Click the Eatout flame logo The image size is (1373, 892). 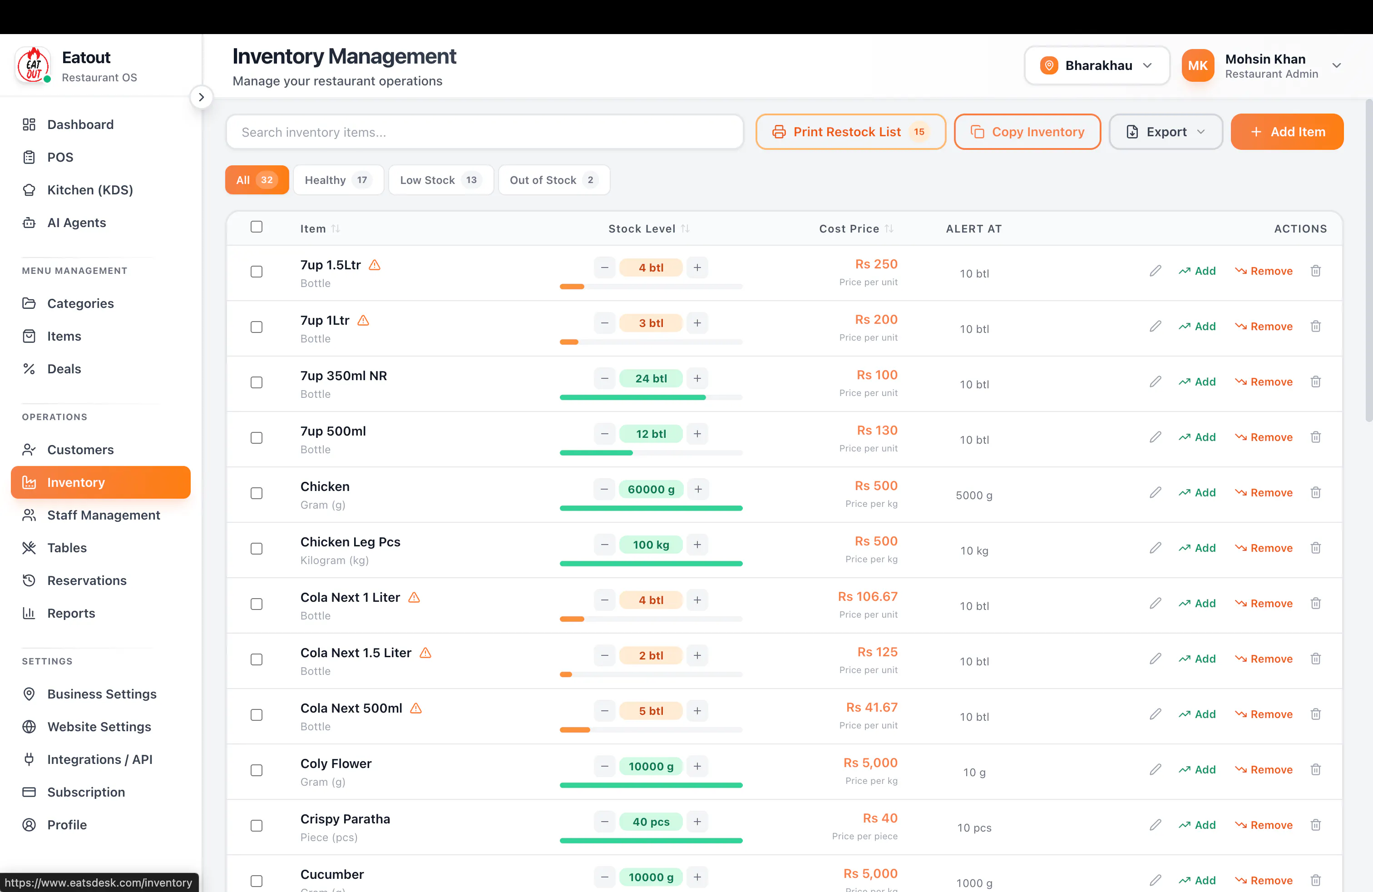pyautogui.click(x=34, y=65)
